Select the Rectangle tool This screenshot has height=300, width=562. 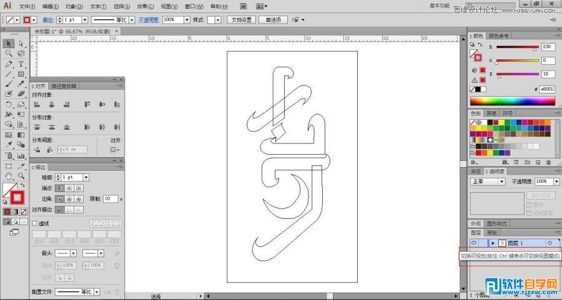coord(21,74)
